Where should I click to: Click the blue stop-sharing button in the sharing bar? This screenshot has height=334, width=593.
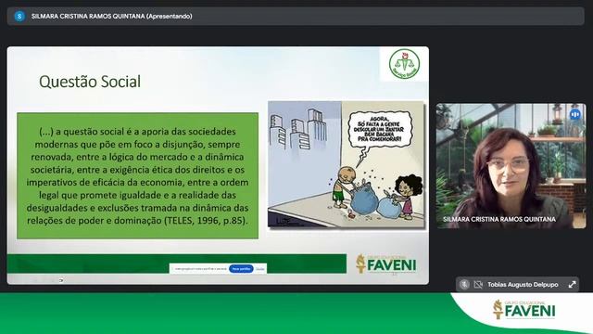pyautogui.click(x=241, y=268)
